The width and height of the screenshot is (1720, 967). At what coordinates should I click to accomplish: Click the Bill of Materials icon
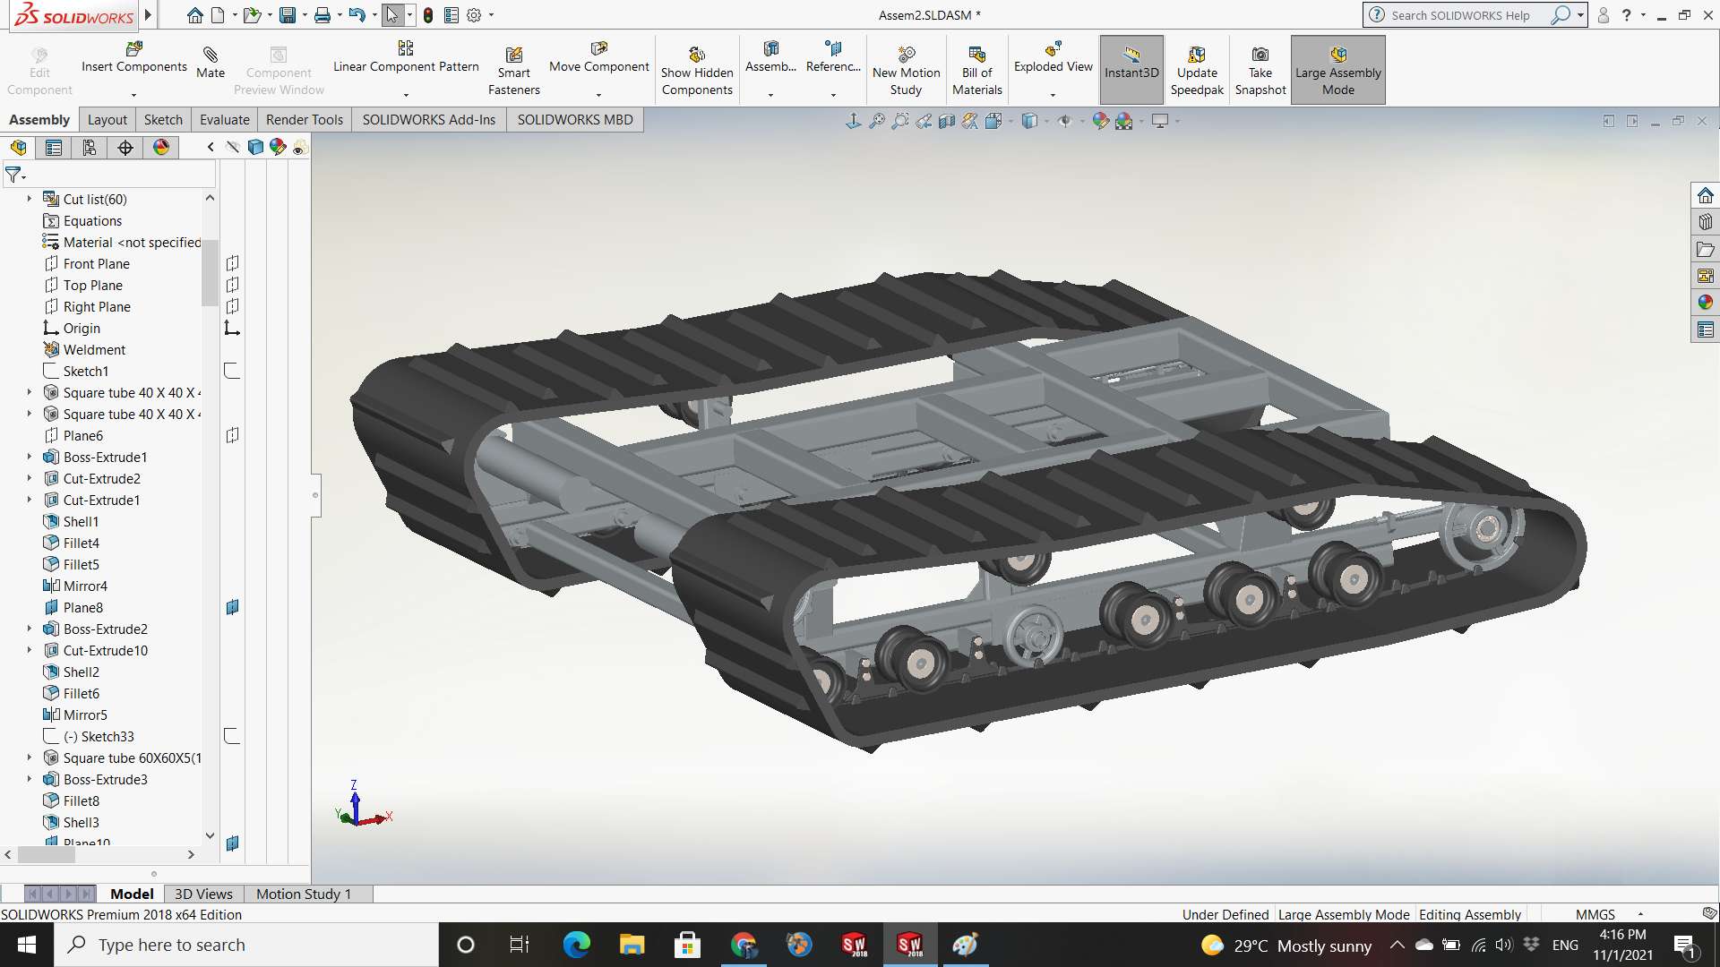pos(976,56)
